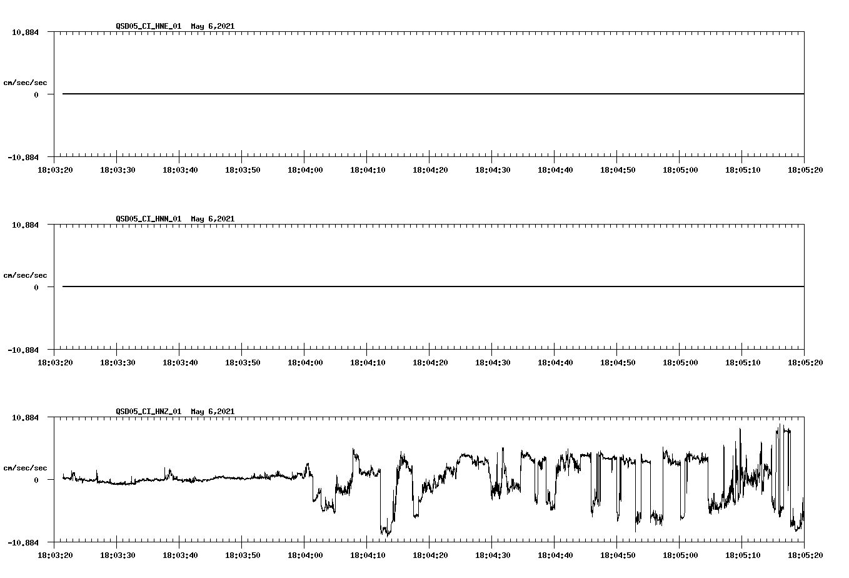Click the May 6,2021 date on top plot
Image resolution: width=849 pixels, height=578 pixels.
pos(213,26)
